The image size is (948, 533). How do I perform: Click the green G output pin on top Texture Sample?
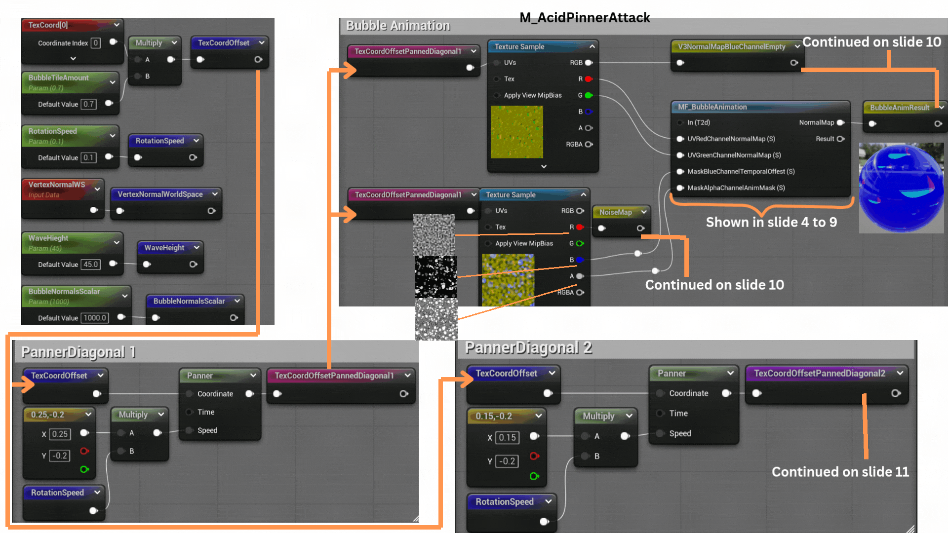pyautogui.click(x=588, y=95)
